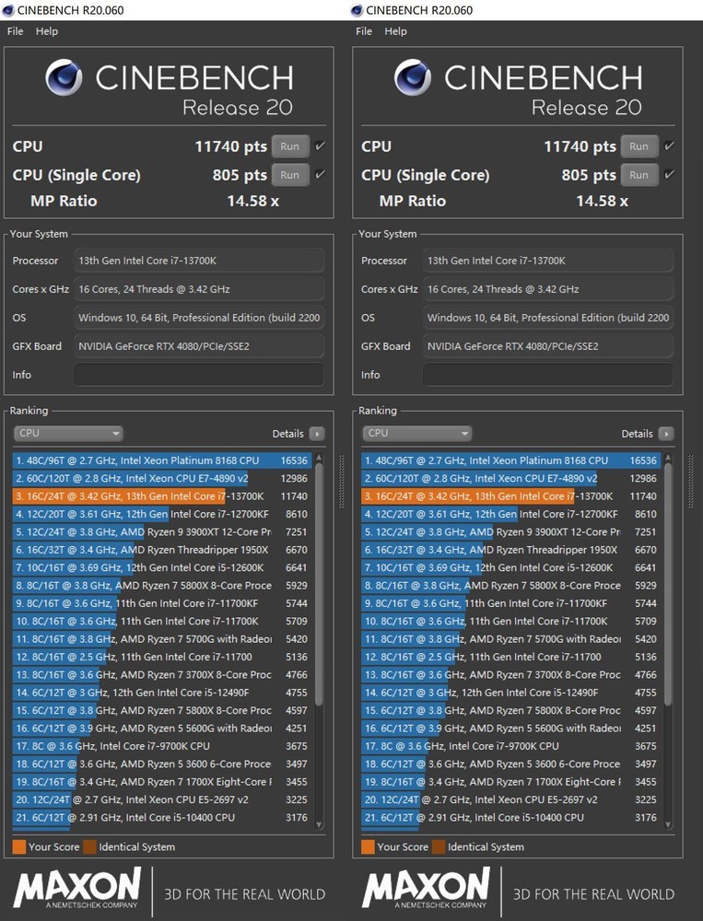Image resolution: width=703 pixels, height=921 pixels.
Task: Select i5-12600K row in left ranking
Action: pyautogui.click(x=162, y=567)
